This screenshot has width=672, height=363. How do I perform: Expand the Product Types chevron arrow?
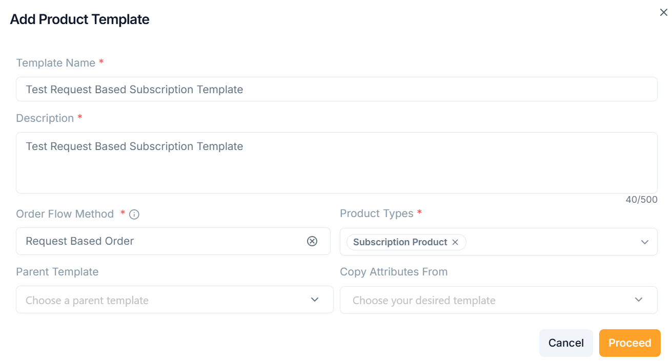tap(645, 242)
